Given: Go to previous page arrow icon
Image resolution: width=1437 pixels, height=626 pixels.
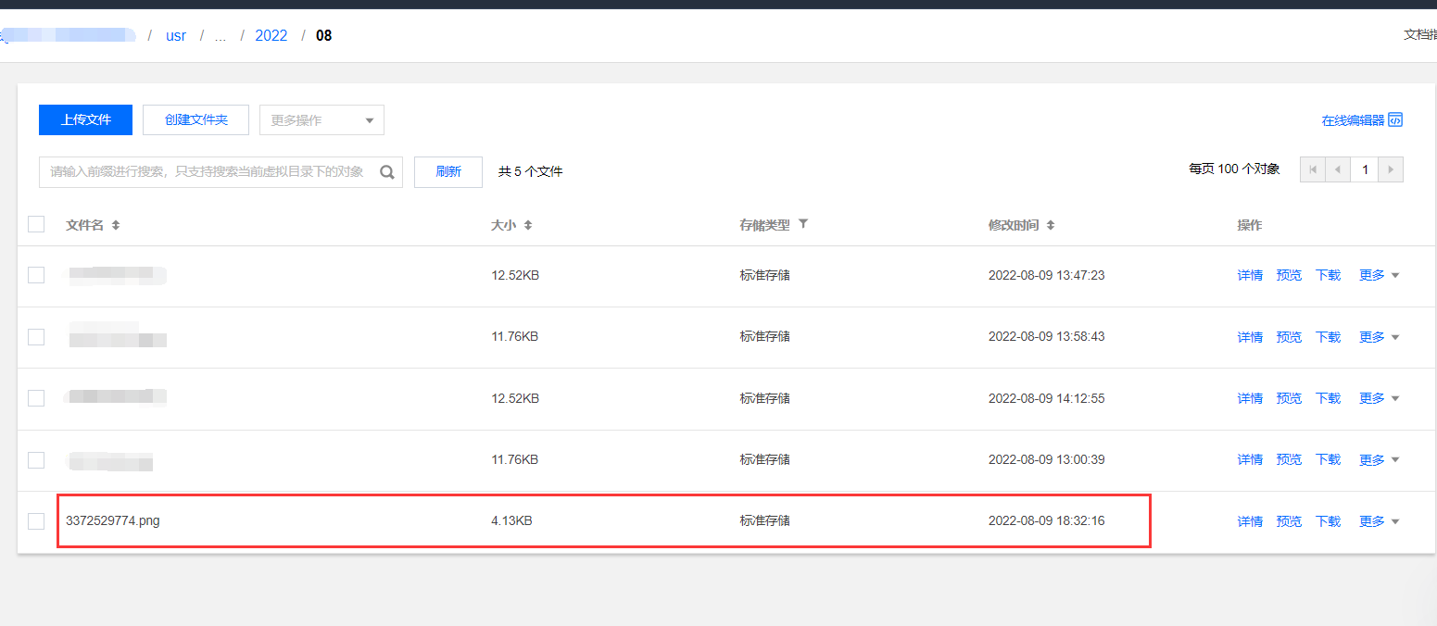Looking at the screenshot, I should (1338, 169).
